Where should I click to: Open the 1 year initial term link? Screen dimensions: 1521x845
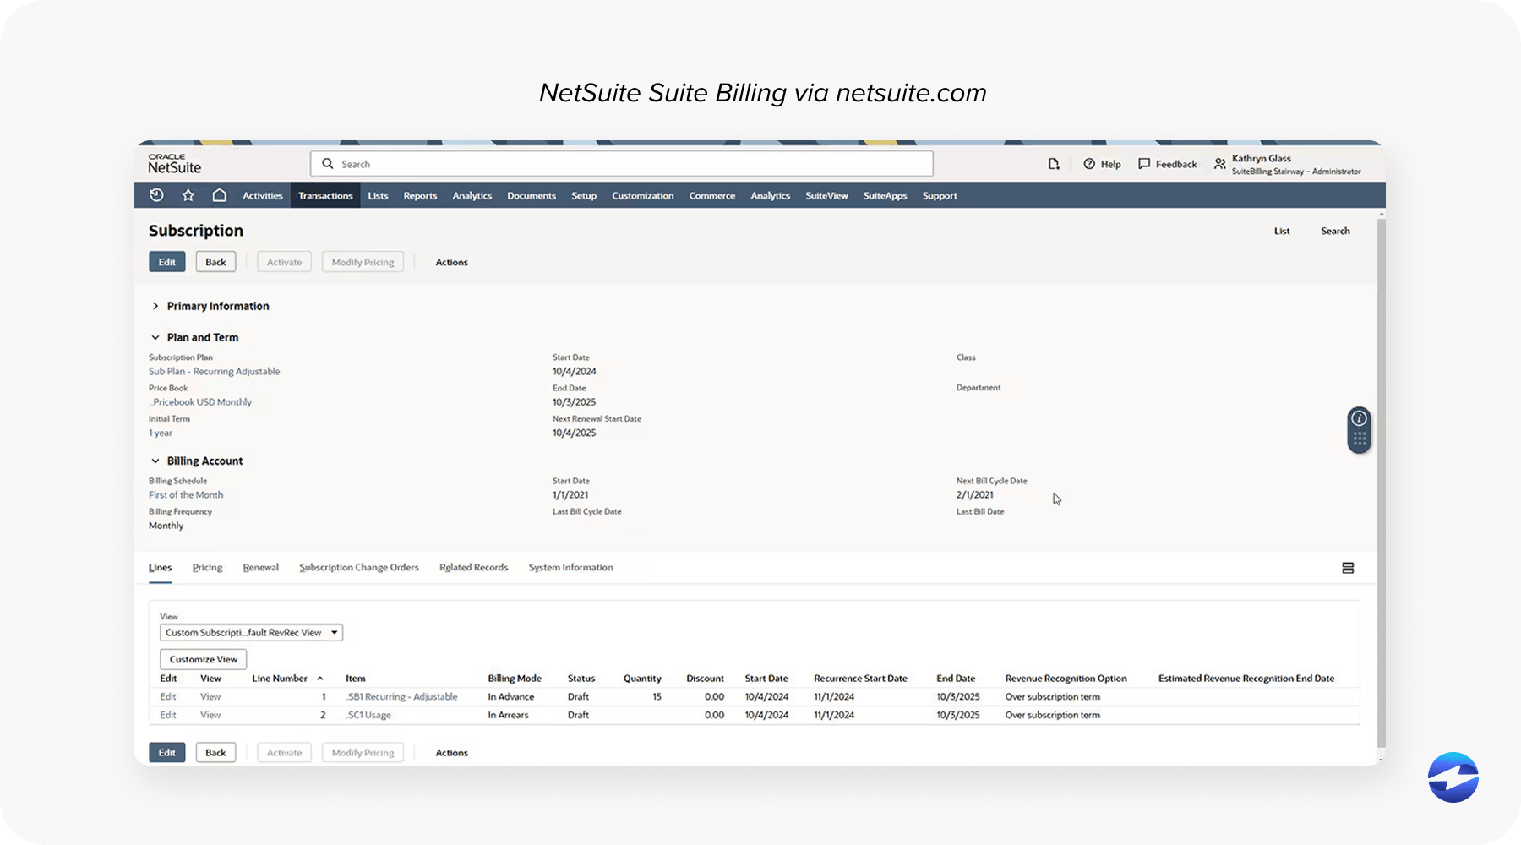point(161,433)
